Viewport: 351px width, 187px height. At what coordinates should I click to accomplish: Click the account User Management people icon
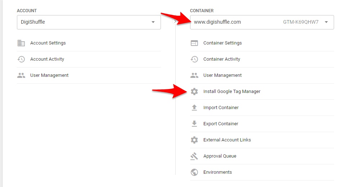point(21,75)
